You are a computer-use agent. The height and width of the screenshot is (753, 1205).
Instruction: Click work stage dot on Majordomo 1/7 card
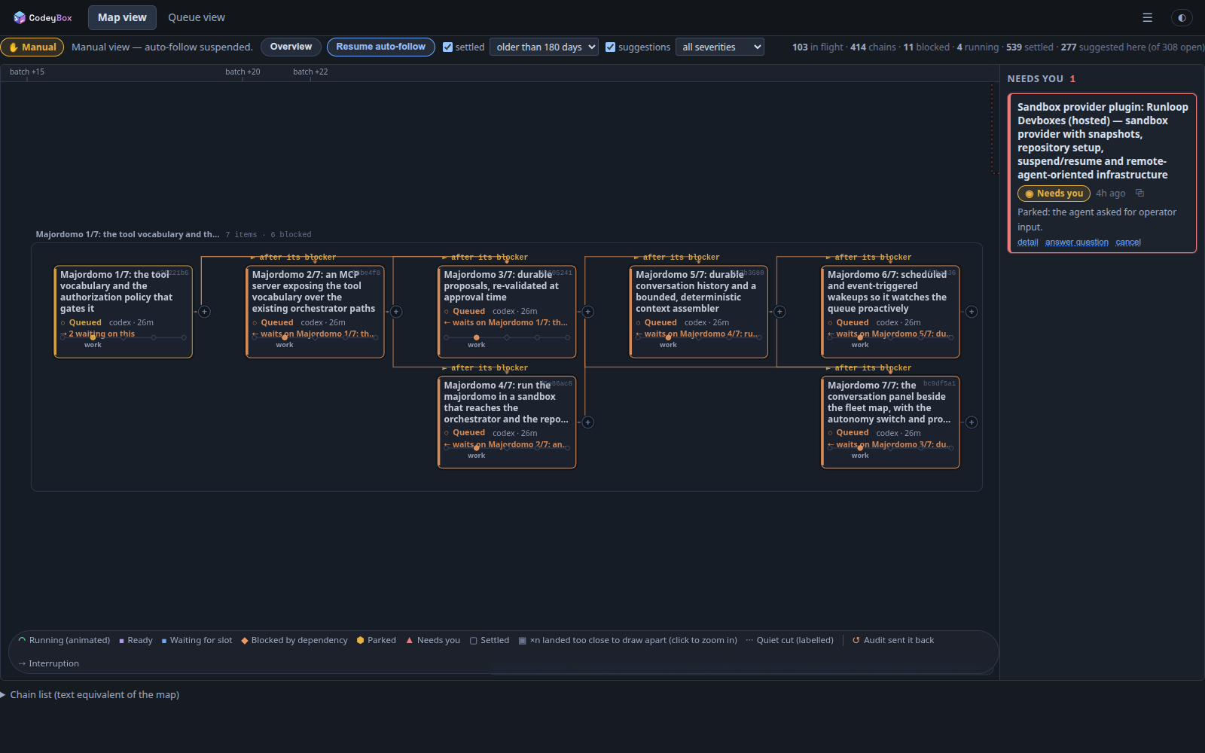coord(93,337)
